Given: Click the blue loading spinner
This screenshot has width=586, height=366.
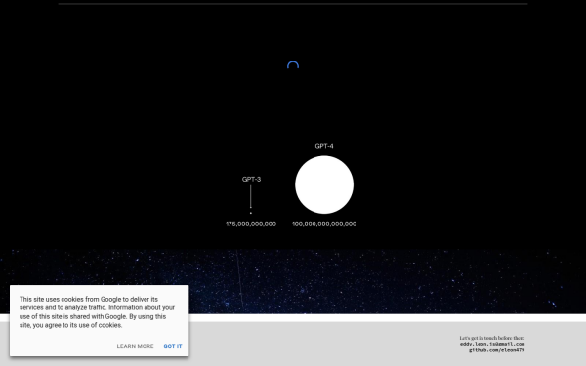Looking at the screenshot, I should [293, 65].
